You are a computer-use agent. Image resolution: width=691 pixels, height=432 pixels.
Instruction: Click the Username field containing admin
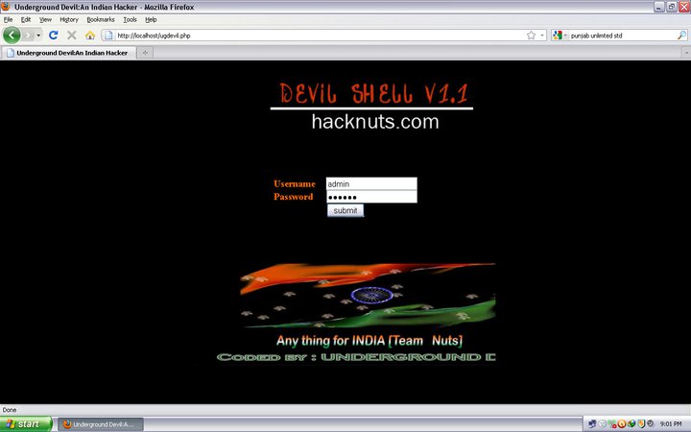coord(371,183)
